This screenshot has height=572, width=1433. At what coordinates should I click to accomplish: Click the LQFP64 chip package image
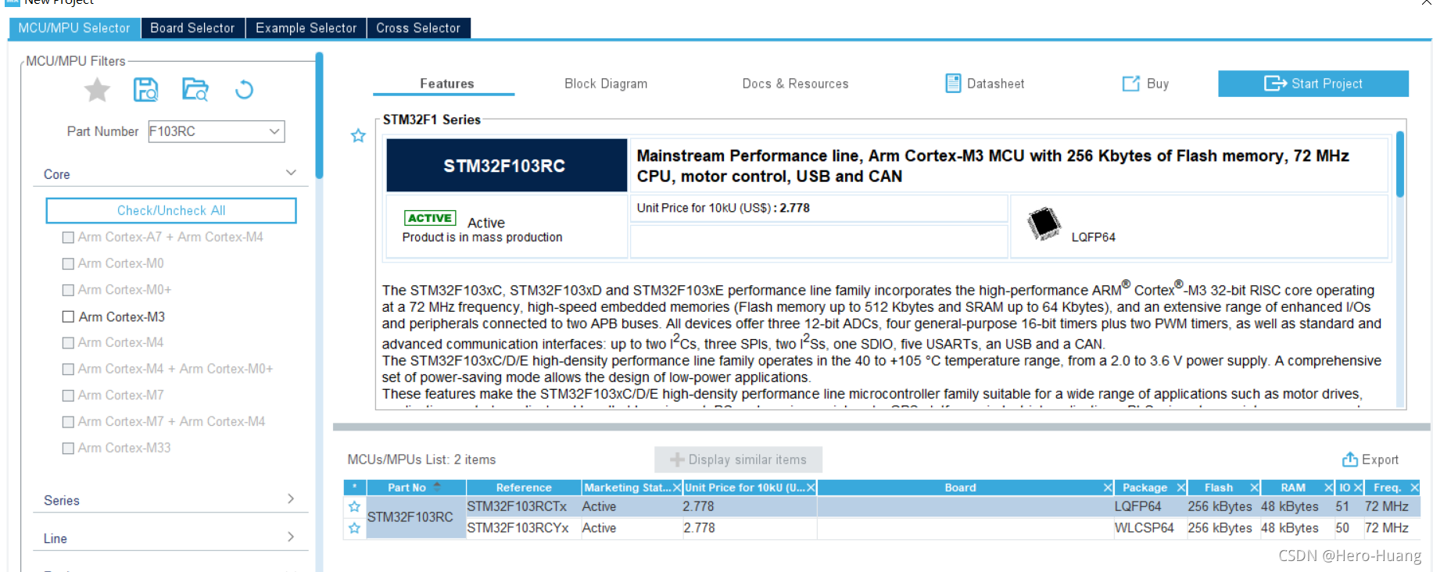click(x=1044, y=223)
